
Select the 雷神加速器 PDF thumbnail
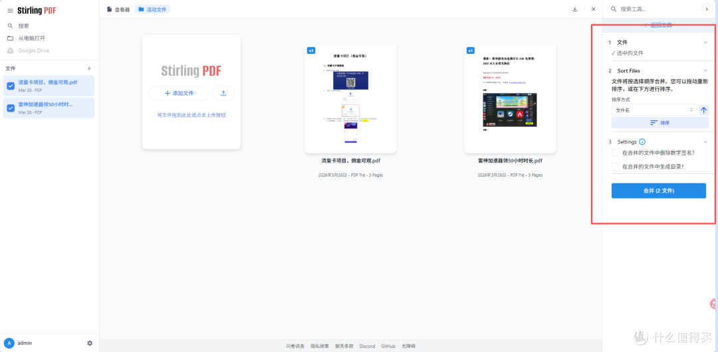coord(510,98)
